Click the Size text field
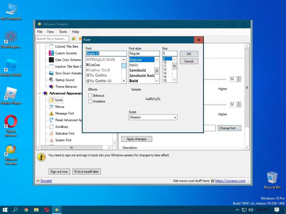286x214 pixels. (x=170, y=53)
